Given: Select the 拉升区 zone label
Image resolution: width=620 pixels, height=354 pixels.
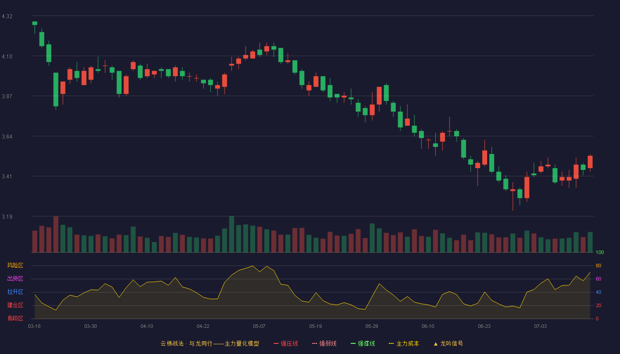Looking at the screenshot, I should click(x=15, y=292).
